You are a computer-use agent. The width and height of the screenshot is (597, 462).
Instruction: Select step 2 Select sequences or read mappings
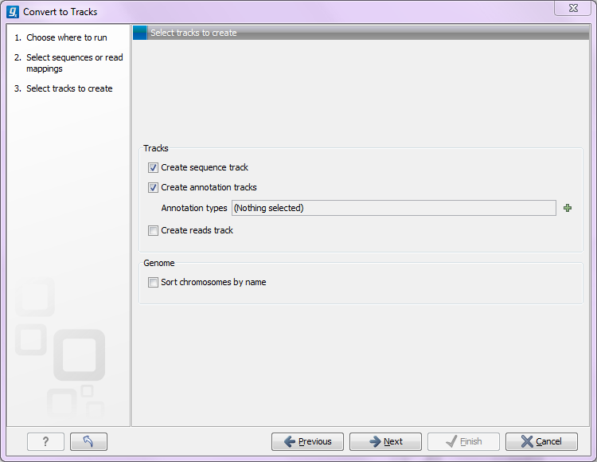[74, 63]
